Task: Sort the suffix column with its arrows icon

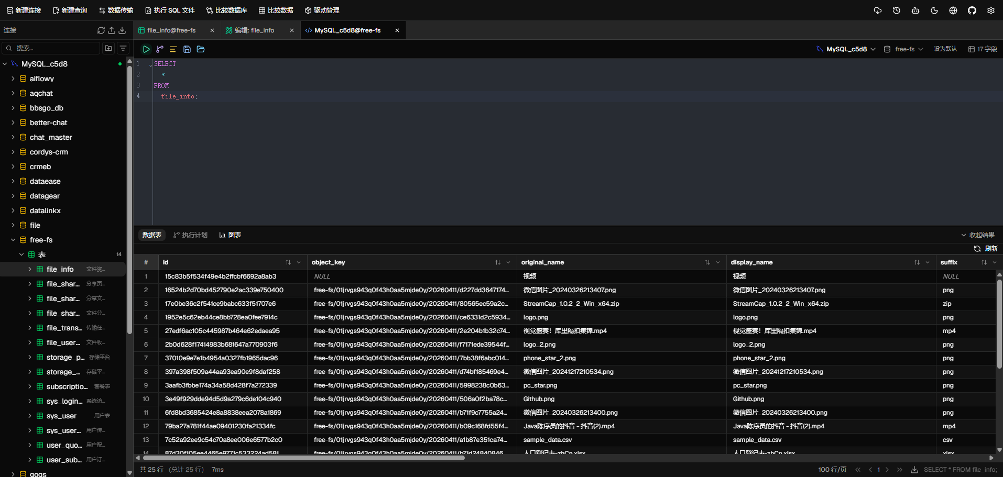Action: click(984, 262)
